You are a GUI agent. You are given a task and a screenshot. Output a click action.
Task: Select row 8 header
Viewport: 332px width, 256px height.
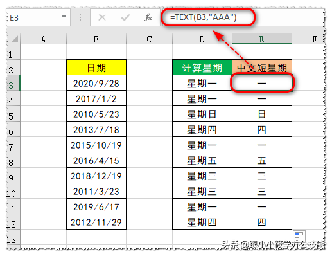click(13, 160)
